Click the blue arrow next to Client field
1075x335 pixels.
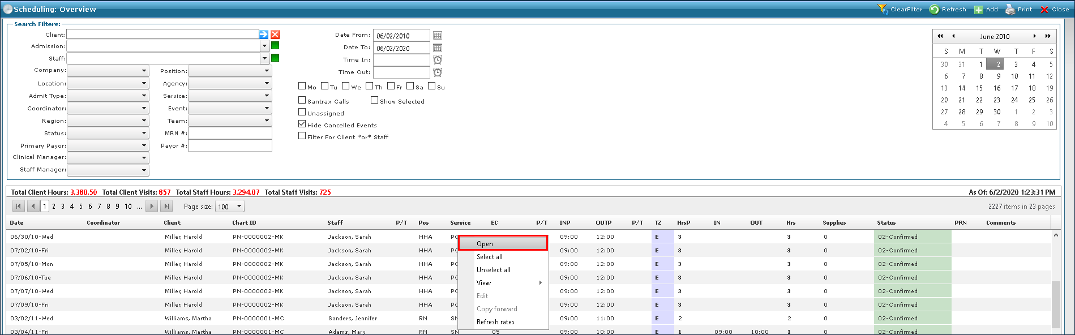[x=264, y=35]
